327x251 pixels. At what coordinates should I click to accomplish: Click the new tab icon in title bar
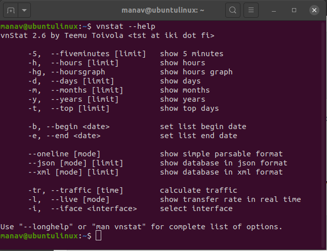click(x=11, y=10)
